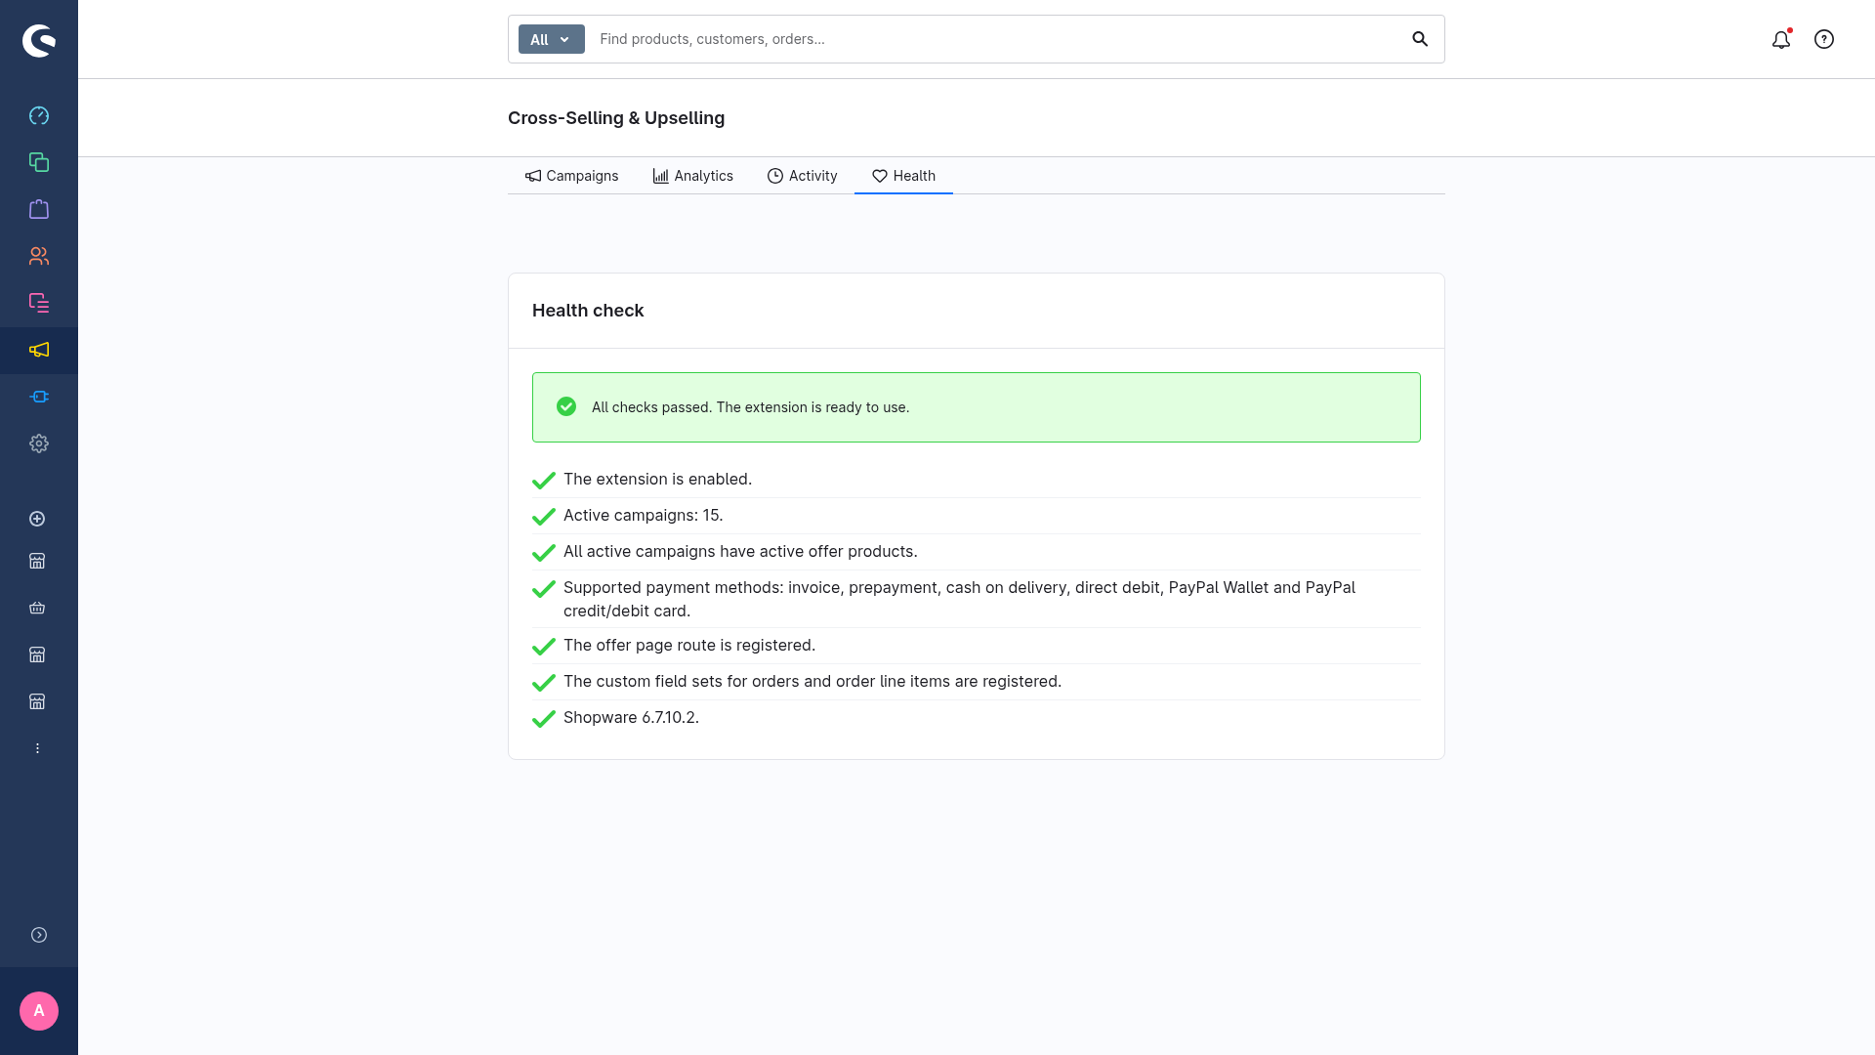Open the third storefront sales channel icon
This screenshot has width=1875, height=1055.
pos(37,654)
